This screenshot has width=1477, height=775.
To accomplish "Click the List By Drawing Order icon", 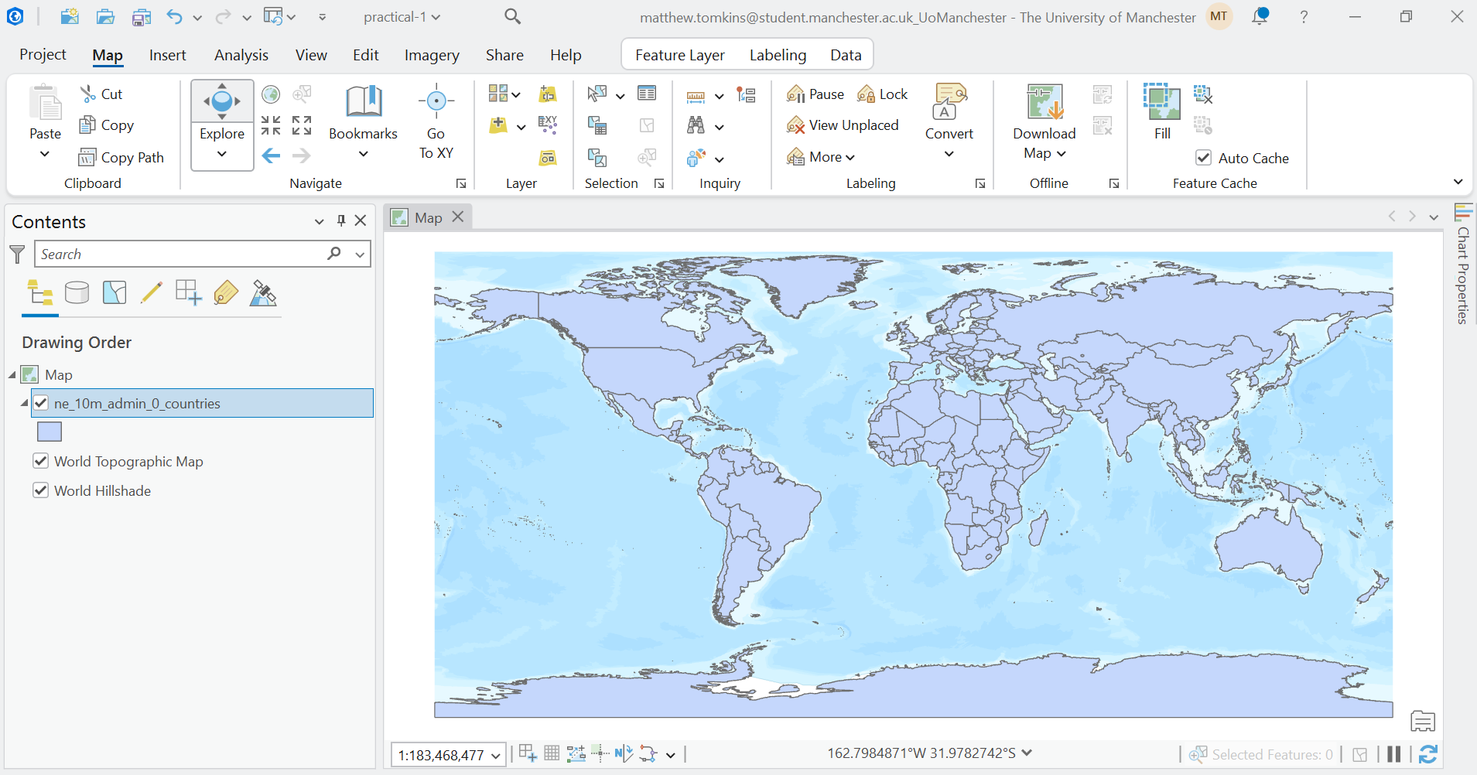I will pos(40,293).
